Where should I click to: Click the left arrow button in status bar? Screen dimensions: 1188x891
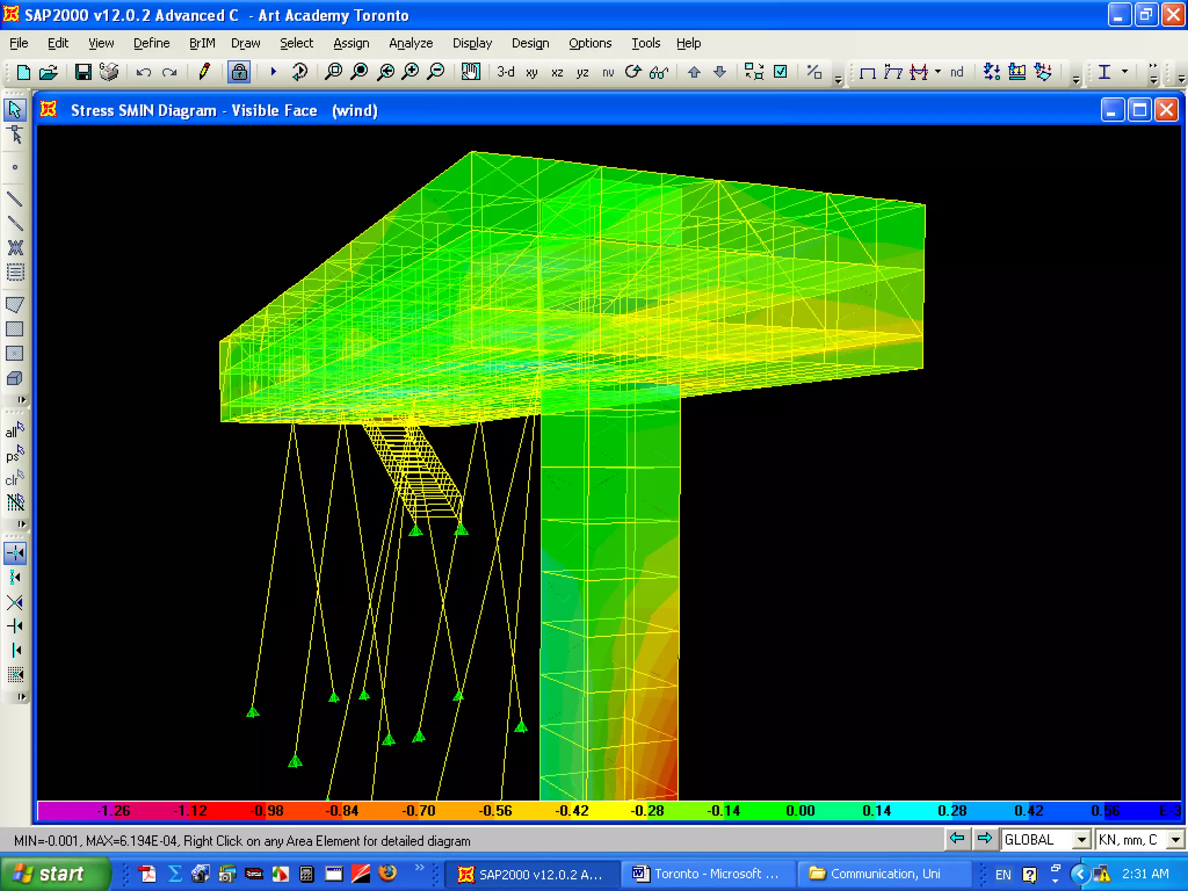(957, 839)
